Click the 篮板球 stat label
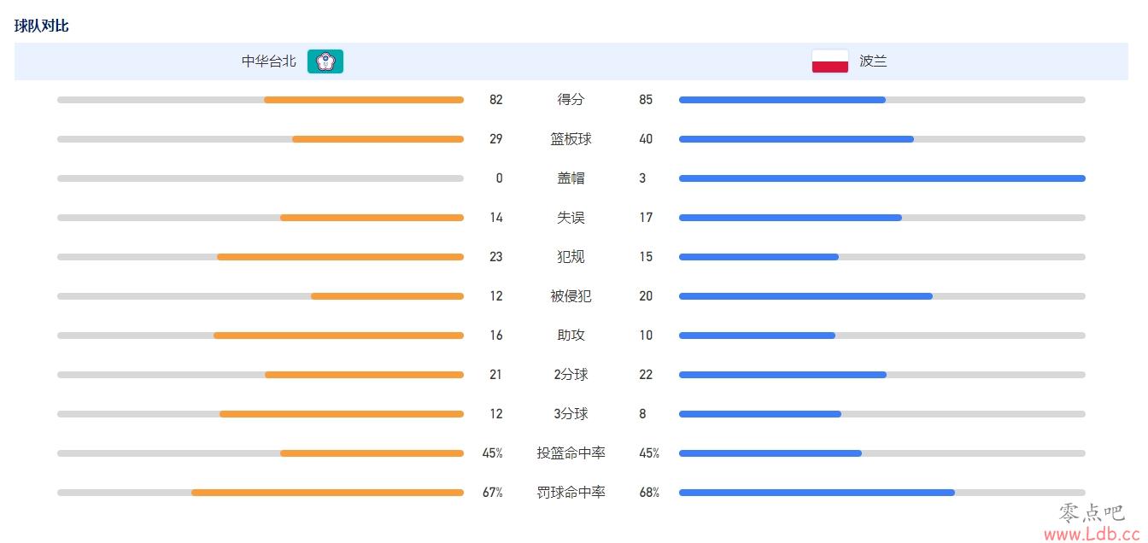The width and height of the screenshot is (1148, 543). (571, 139)
